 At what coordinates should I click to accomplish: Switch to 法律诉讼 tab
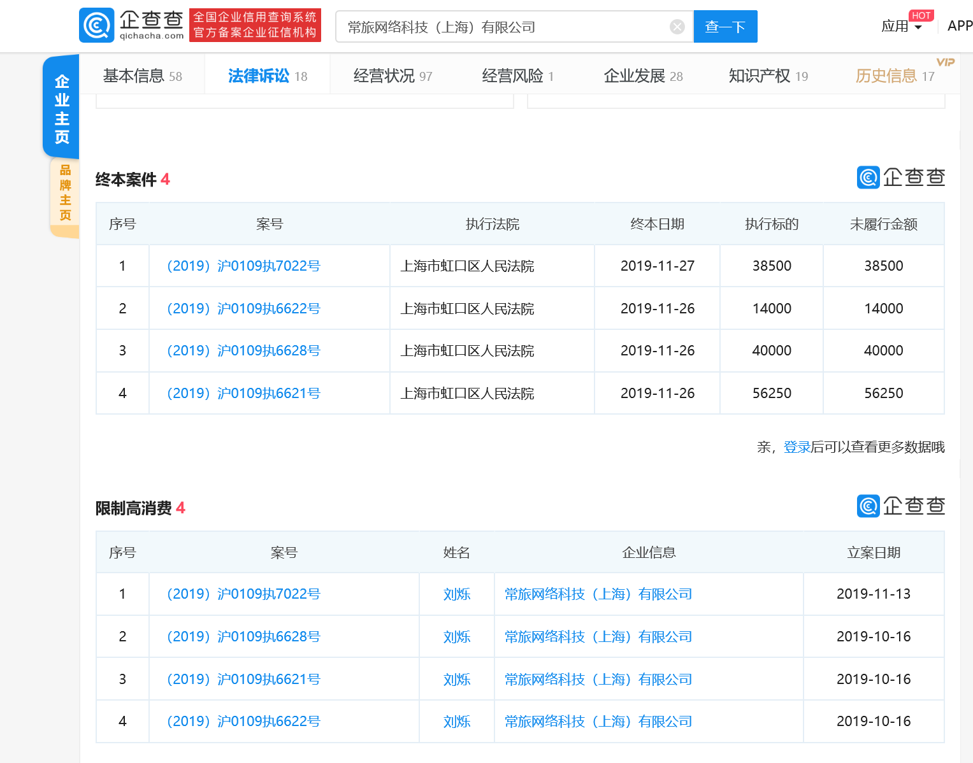point(268,76)
